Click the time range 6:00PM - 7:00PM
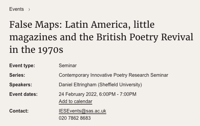Viewport: 200px width, 126px height. pos(118,94)
